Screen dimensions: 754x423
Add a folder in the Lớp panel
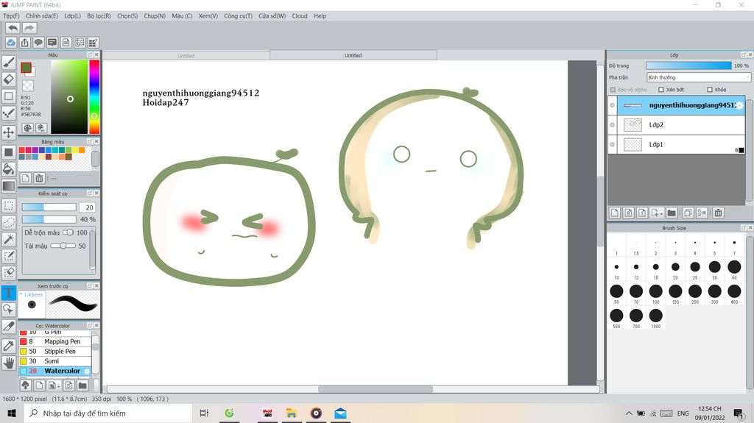672,213
